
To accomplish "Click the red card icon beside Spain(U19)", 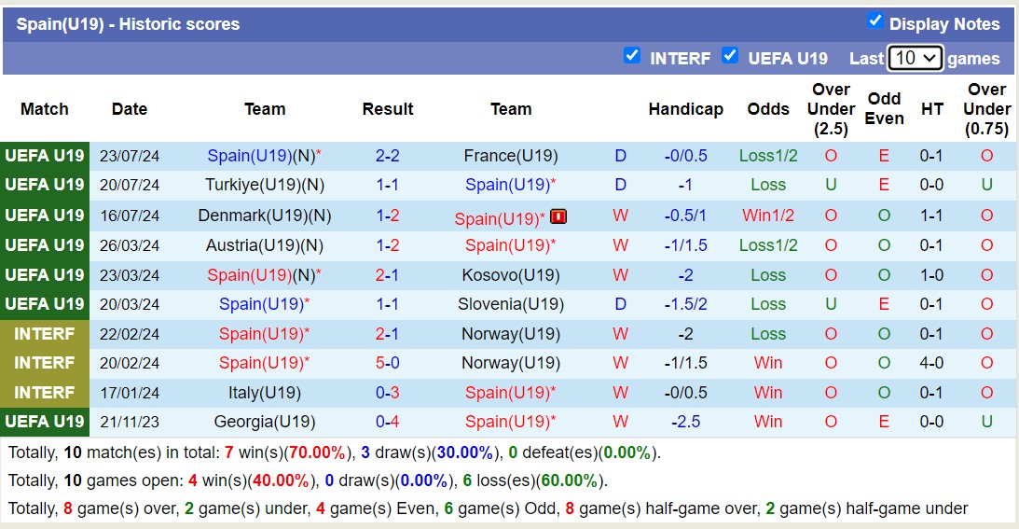I will click(558, 216).
